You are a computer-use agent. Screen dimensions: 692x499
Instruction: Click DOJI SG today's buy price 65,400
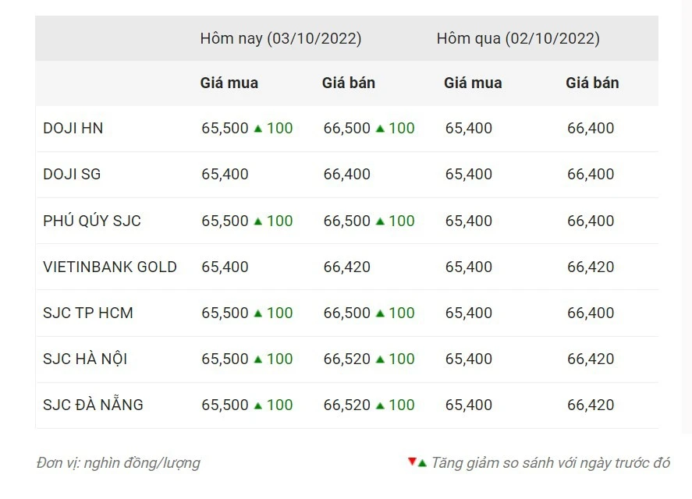[225, 175]
